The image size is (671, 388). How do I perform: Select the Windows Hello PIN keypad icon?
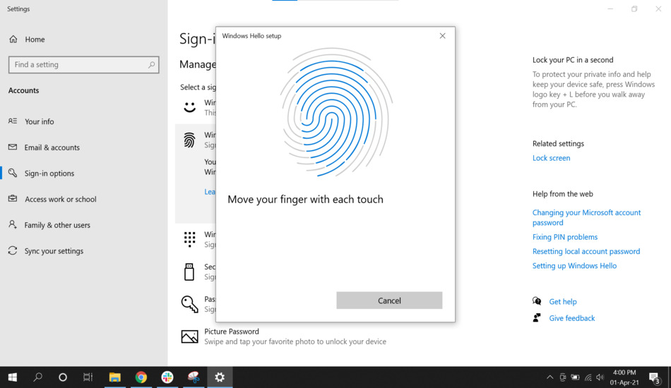pyautogui.click(x=189, y=239)
